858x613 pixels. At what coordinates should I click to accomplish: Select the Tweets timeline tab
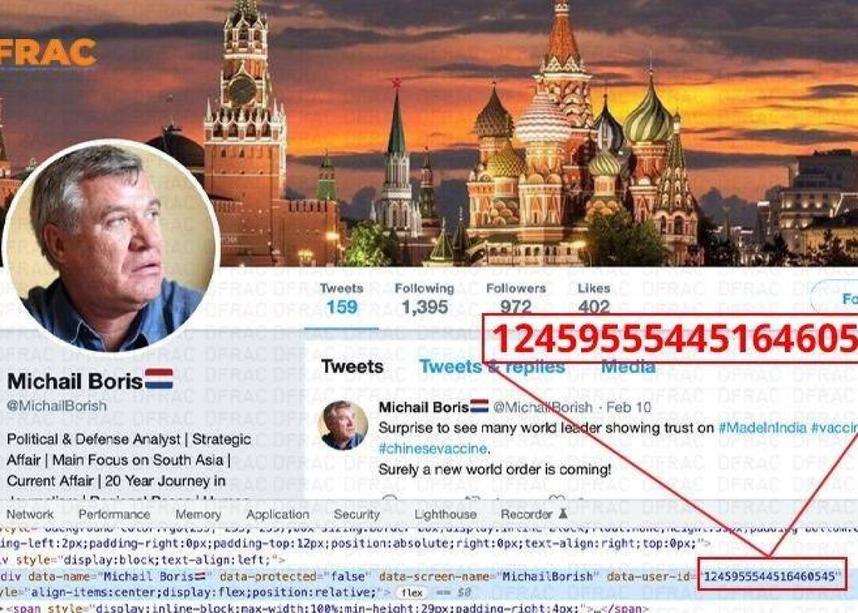(x=351, y=366)
